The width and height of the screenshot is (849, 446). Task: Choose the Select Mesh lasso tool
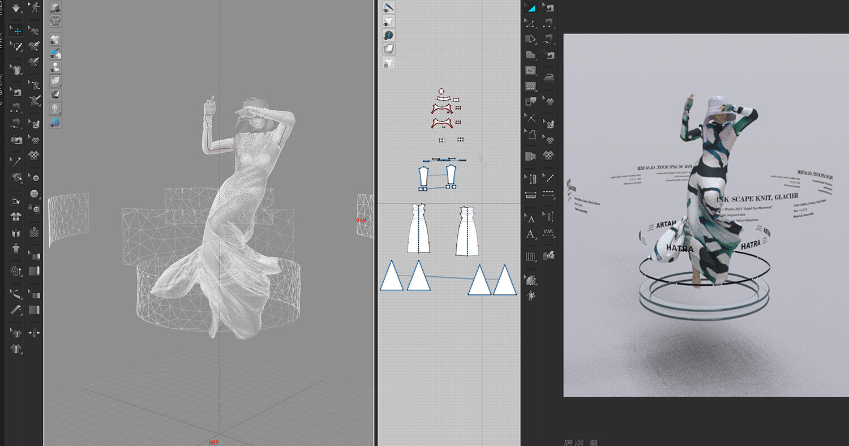[x=17, y=45]
